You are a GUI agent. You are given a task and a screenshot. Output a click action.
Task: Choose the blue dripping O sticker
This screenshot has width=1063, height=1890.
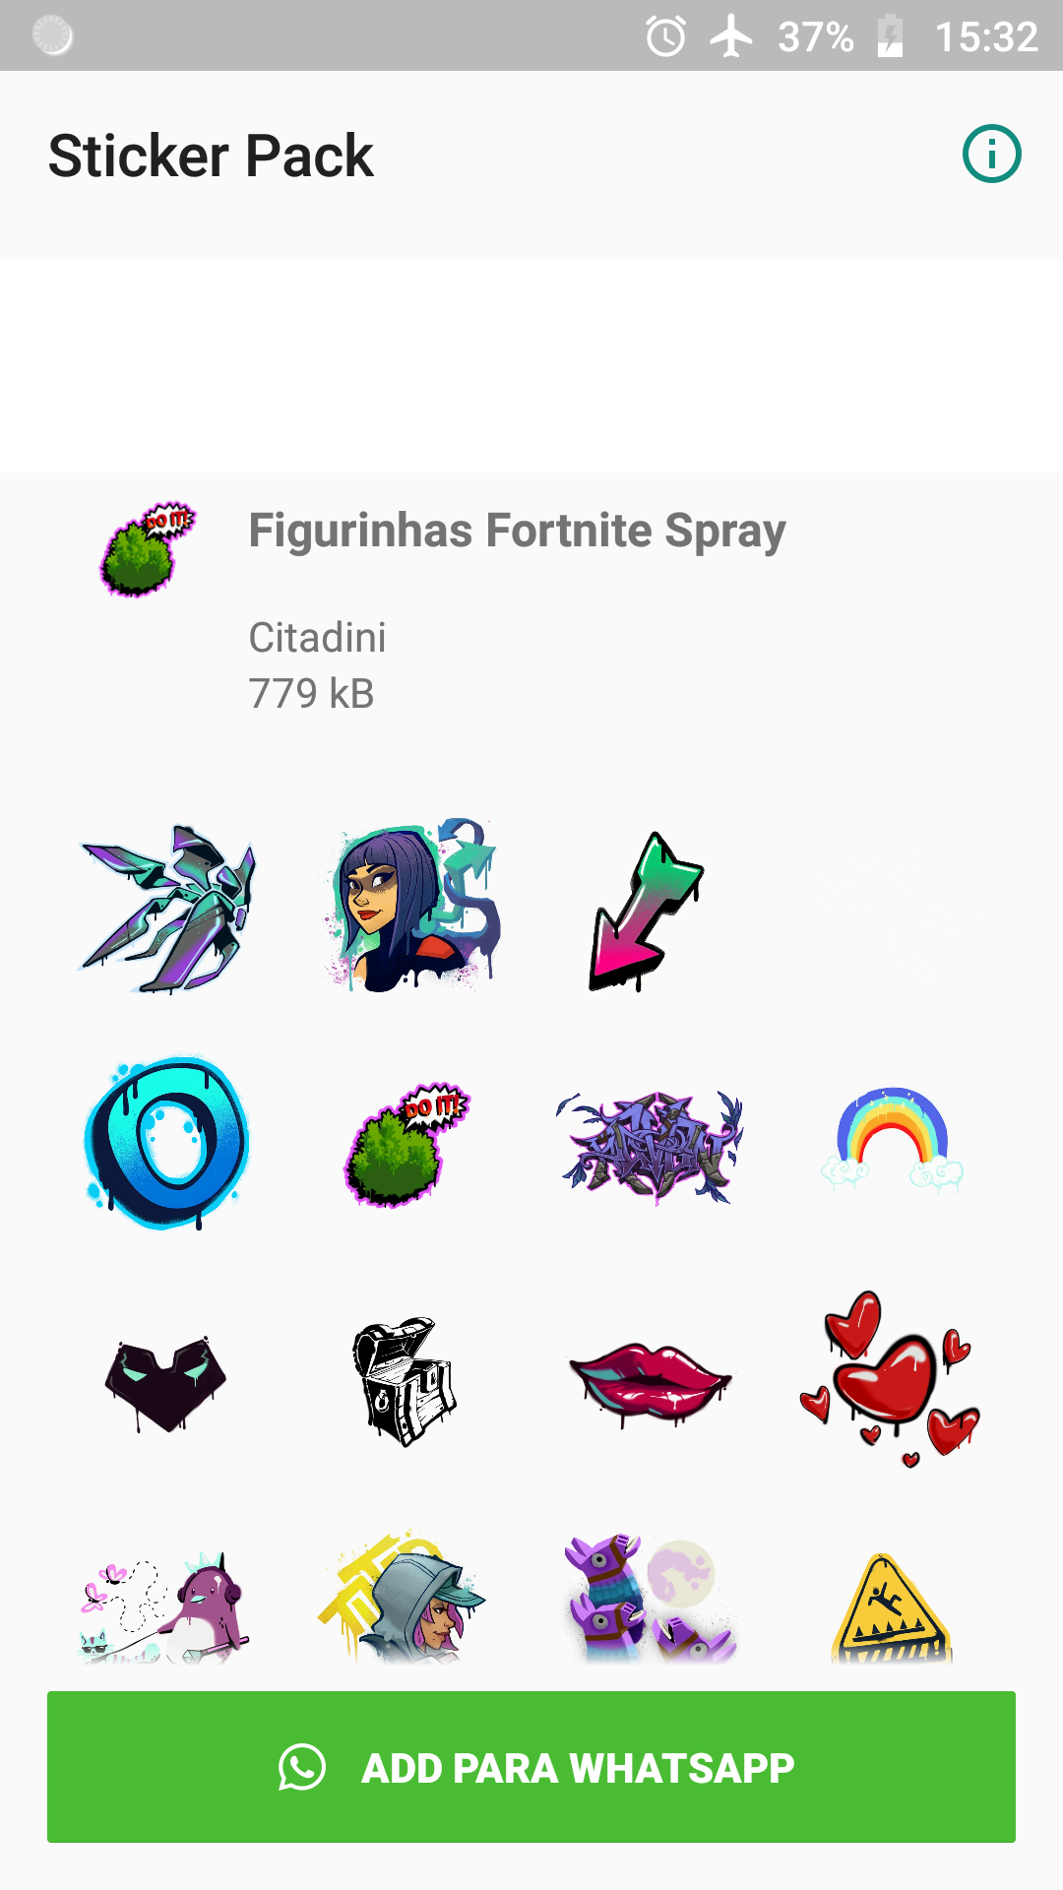(x=166, y=1143)
